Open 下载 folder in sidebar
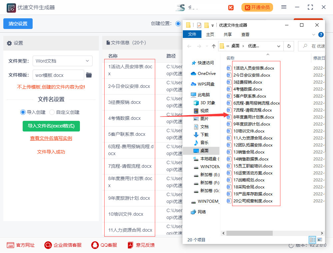The width and height of the screenshot is (333, 253). [201, 134]
